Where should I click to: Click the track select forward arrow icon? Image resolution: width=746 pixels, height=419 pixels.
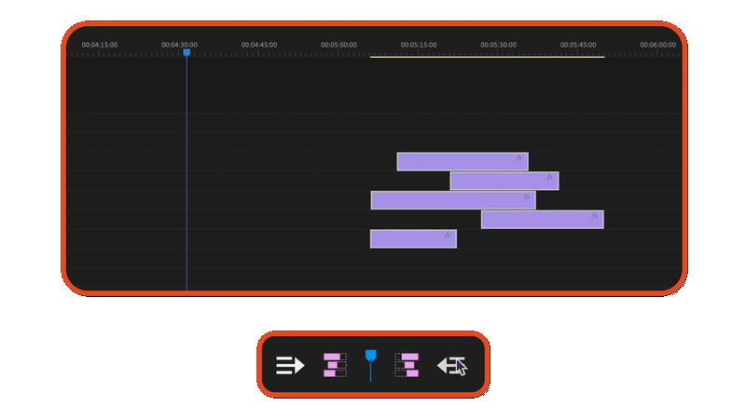pos(290,365)
